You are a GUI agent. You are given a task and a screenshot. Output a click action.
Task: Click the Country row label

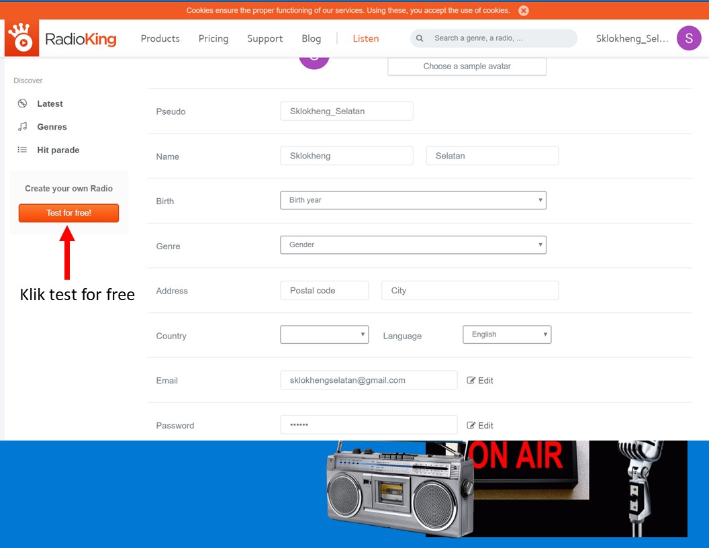[171, 336]
